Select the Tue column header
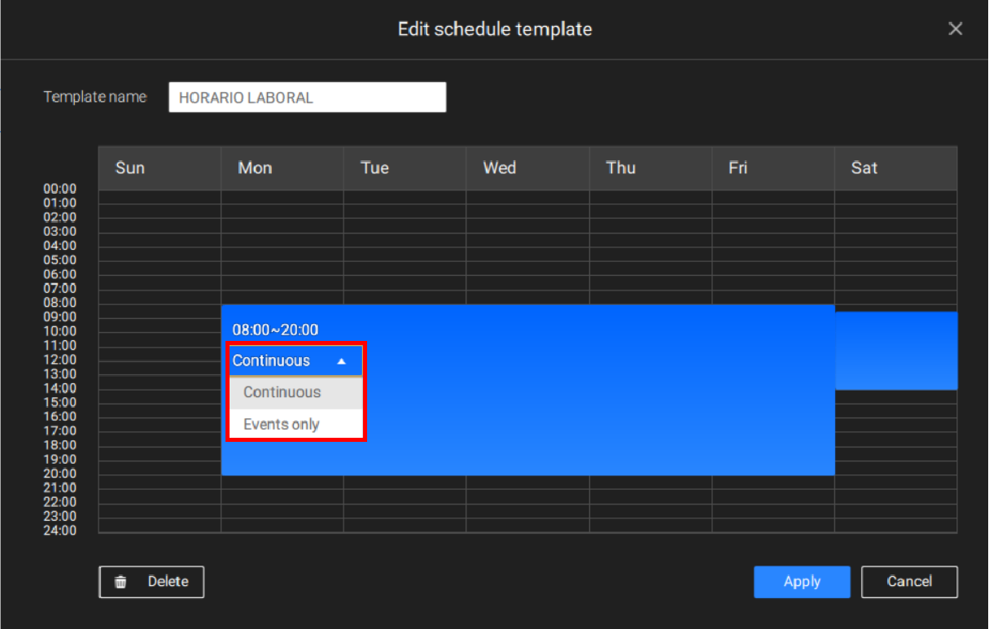This screenshot has height=629, width=989. click(405, 168)
